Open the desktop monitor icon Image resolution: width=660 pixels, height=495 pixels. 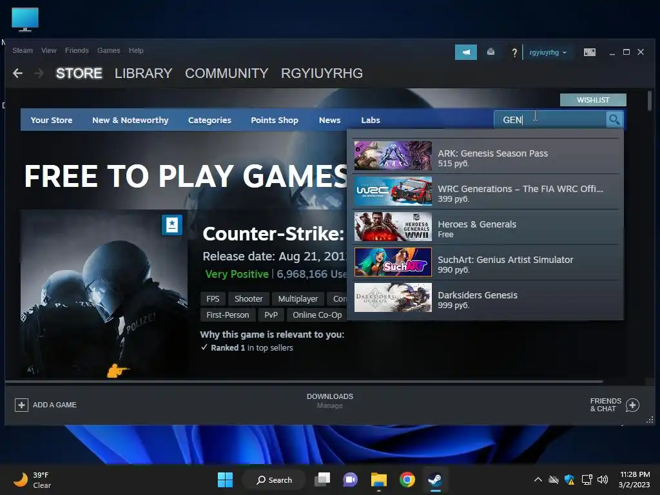(25, 19)
